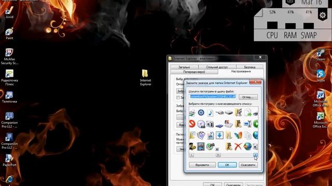Select the red prohibited sign icon

coord(192,124)
